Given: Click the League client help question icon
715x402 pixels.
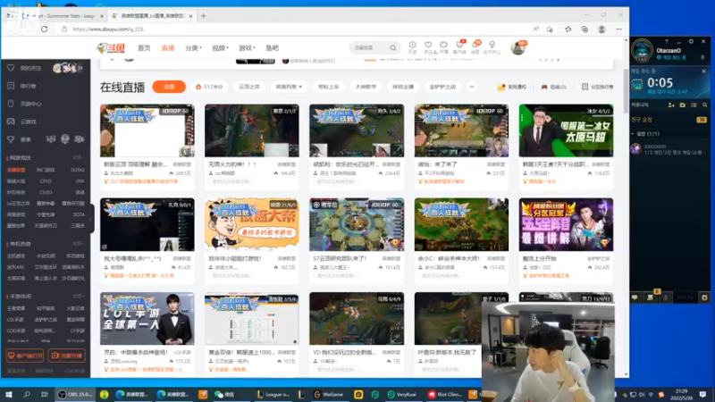Looking at the screenshot, I should (667, 41).
